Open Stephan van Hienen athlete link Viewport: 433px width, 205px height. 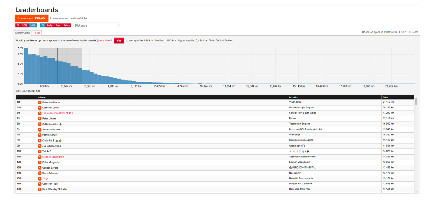click(53, 157)
